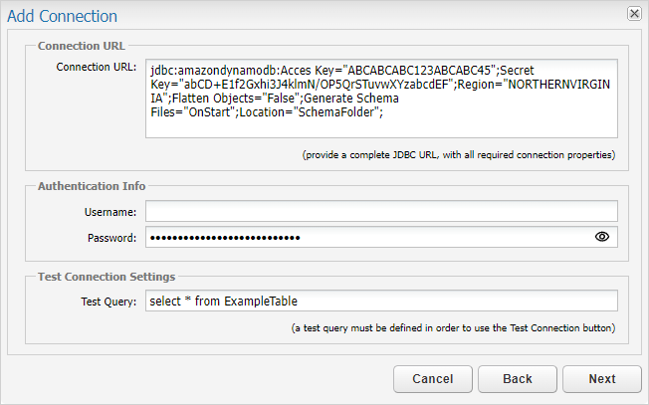The width and height of the screenshot is (649, 405).
Task: Select the "Authentication Info" group heading
Action: point(92,186)
